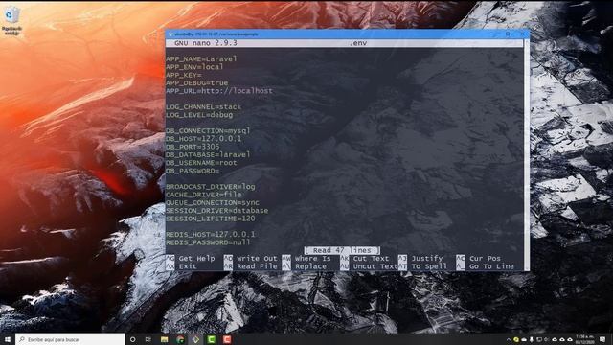This screenshot has width=613, height=345.
Task: Place cursor on CACHE_DRIVER=file line
Action: (203, 195)
